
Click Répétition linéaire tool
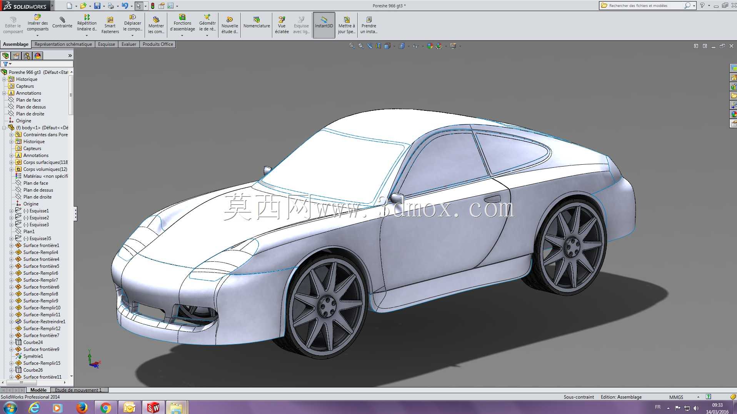point(87,23)
